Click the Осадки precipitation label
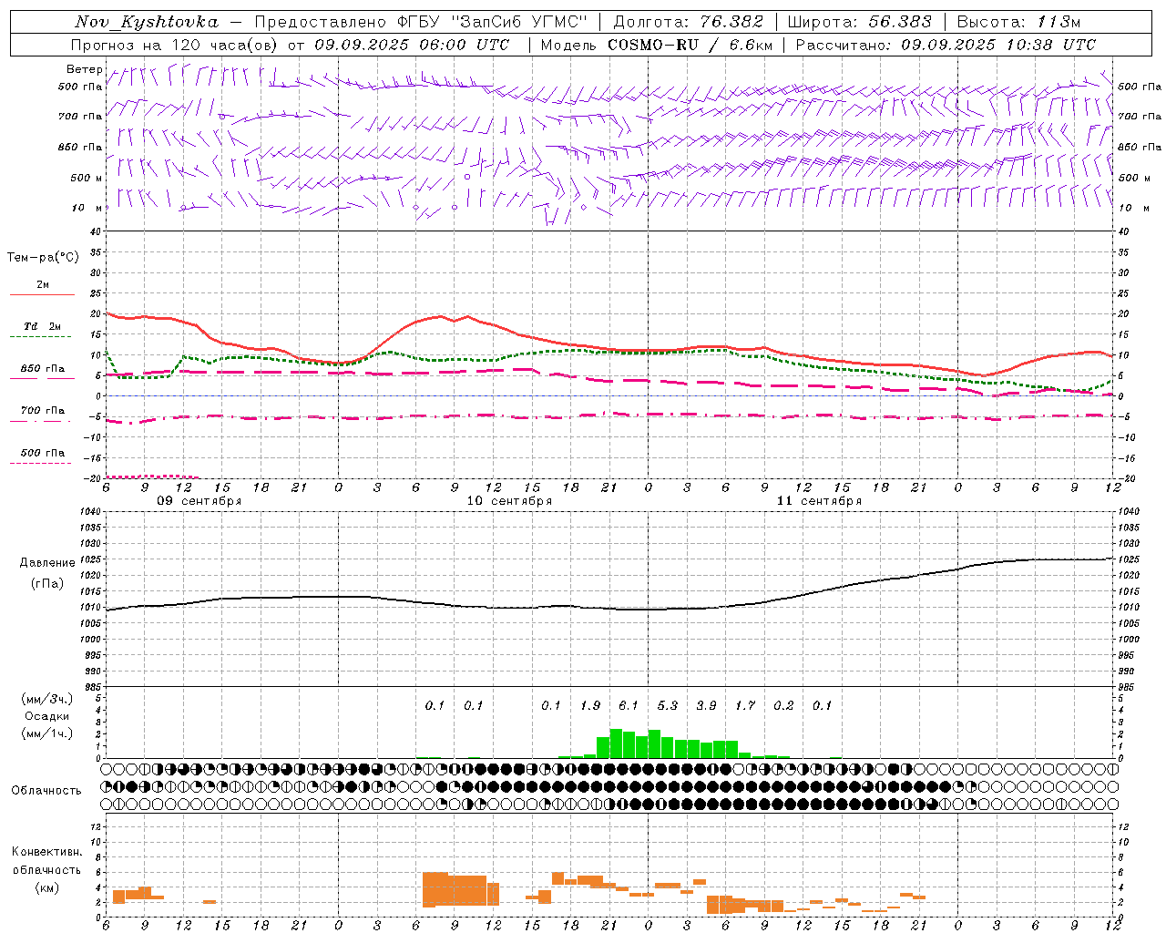This screenshot has width=1166, height=933. [x=46, y=716]
